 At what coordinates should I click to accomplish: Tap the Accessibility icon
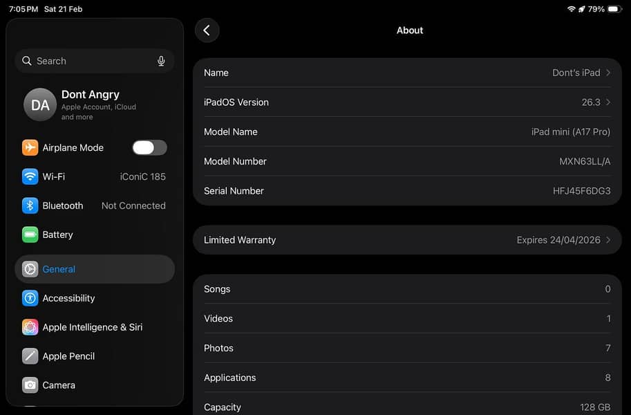click(30, 298)
